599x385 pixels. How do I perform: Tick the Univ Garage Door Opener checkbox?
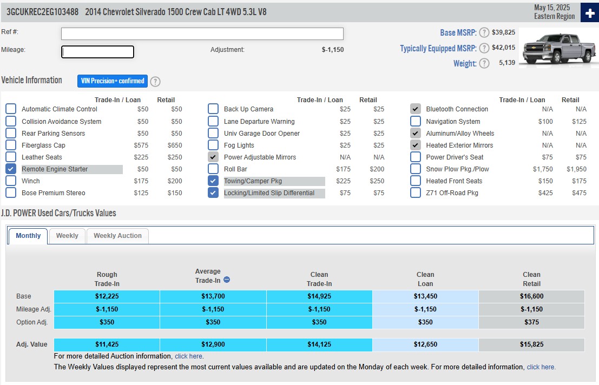(213, 133)
